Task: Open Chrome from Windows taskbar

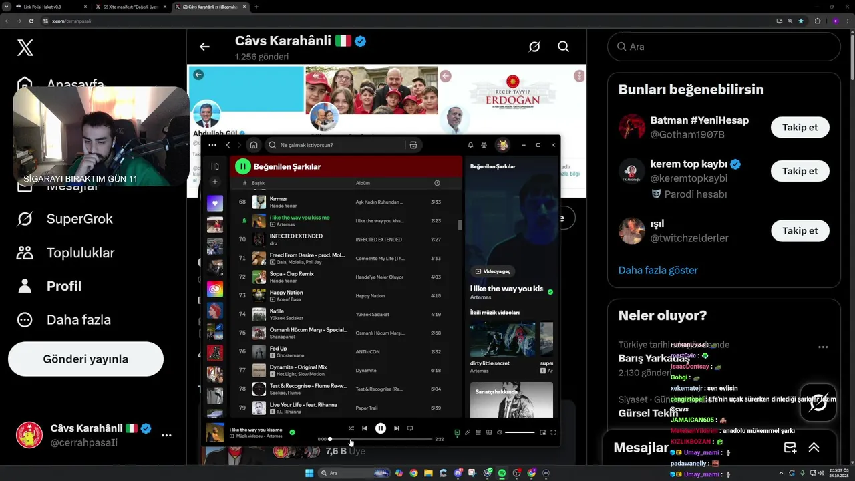Action: pos(413,473)
